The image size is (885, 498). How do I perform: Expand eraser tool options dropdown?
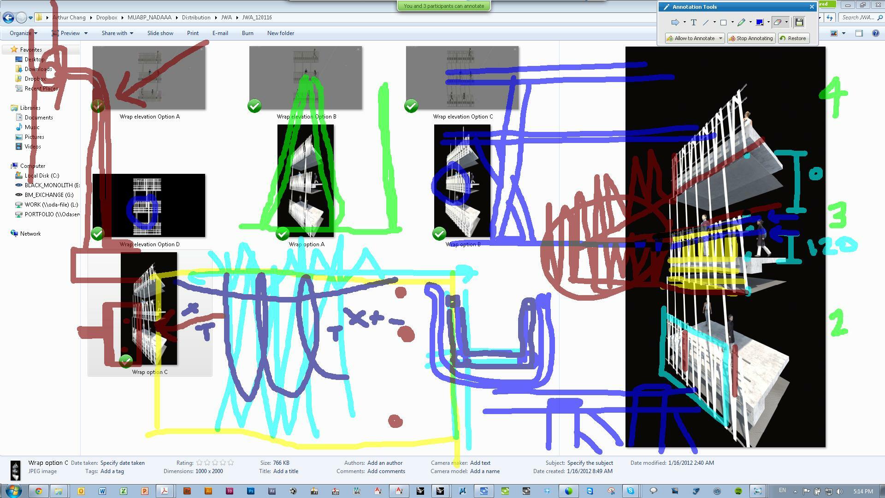tap(786, 22)
